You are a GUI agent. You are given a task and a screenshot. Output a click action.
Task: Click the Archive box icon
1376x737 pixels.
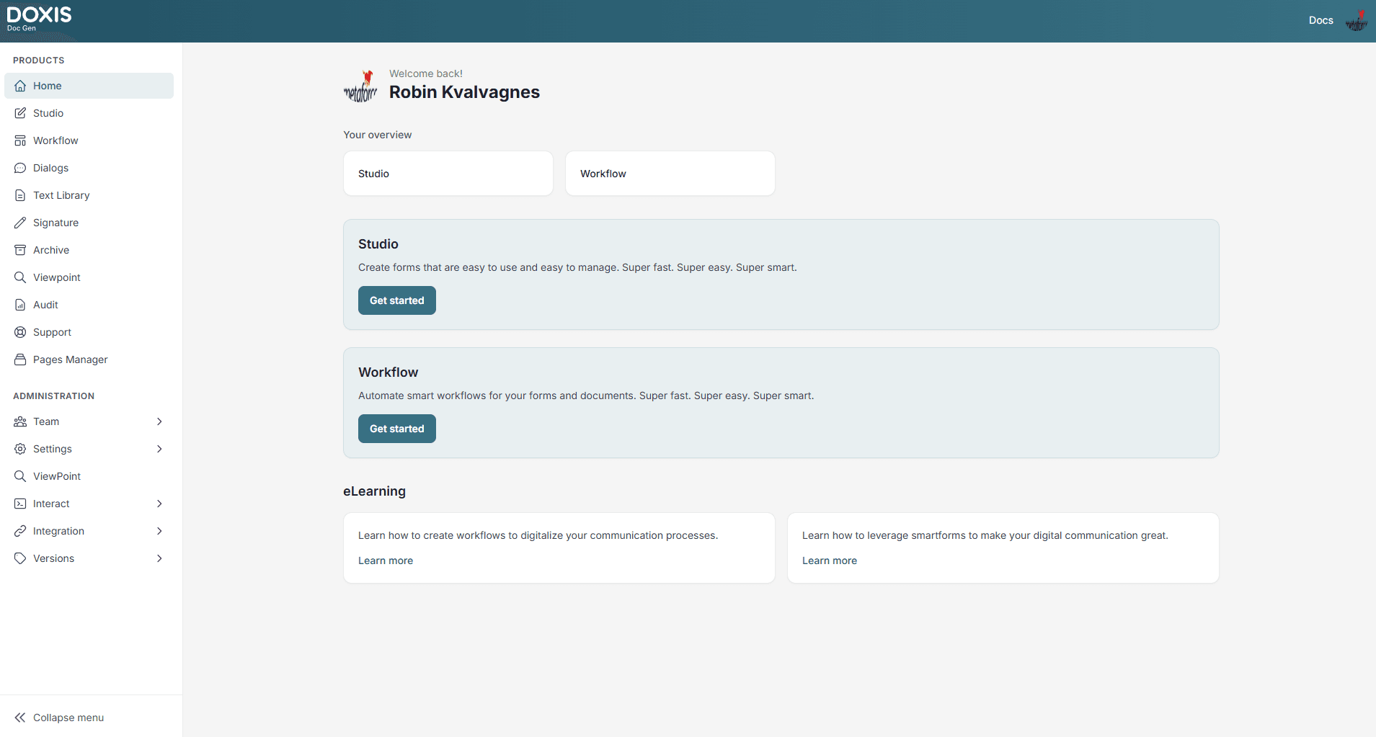(20, 250)
